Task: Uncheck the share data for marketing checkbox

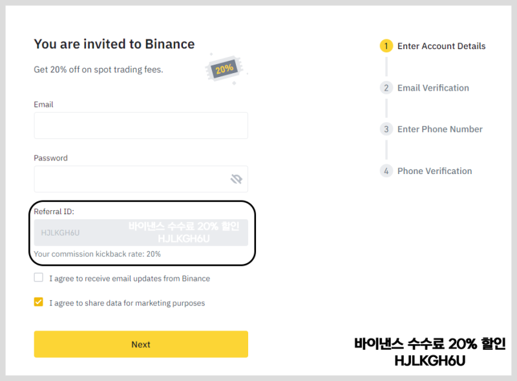Action: [39, 302]
